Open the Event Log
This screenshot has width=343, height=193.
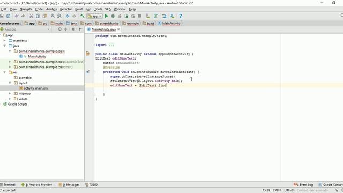coord(303,184)
